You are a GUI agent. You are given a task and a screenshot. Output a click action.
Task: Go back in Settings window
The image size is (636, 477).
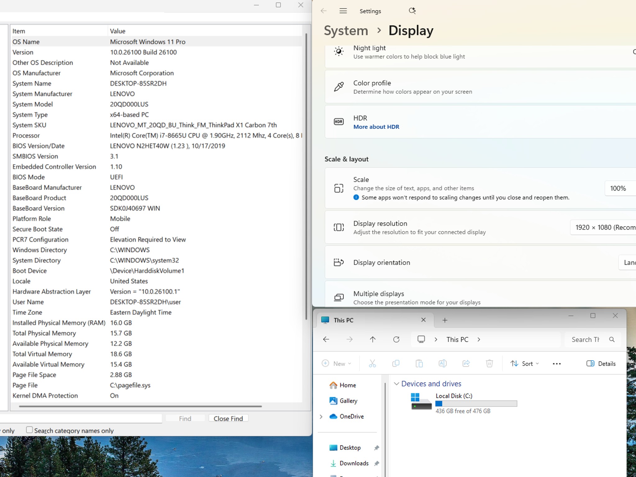click(324, 11)
